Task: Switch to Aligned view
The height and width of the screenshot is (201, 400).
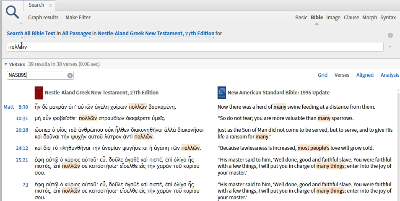Action: coord(365,75)
